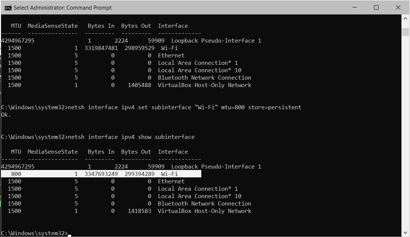Screen dimensions: 410x237
Task: Click the Bytes In value 3319847481
Action: click(x=101, y=48)
